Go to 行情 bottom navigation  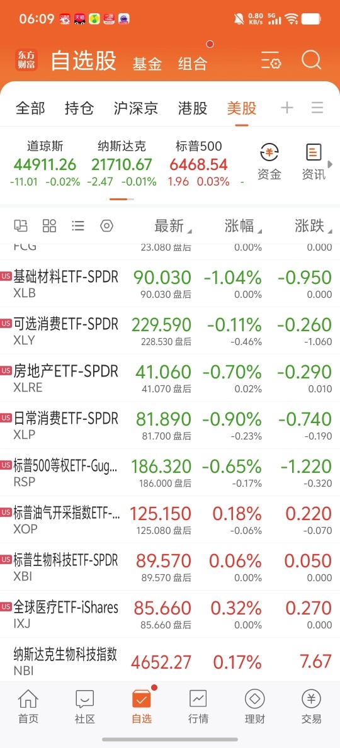(198, 707)
